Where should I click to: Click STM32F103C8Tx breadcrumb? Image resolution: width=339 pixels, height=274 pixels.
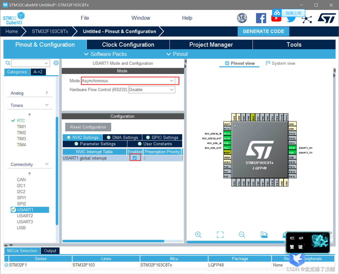click(x=50, y=31)
